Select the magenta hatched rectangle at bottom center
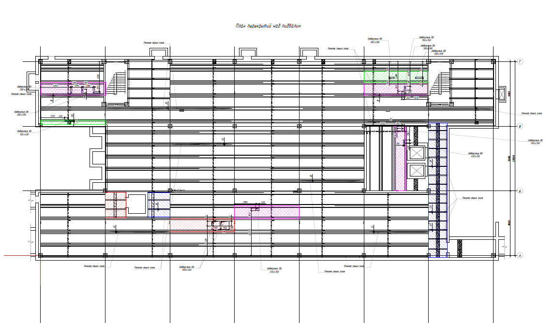 [x=267, y=212]
